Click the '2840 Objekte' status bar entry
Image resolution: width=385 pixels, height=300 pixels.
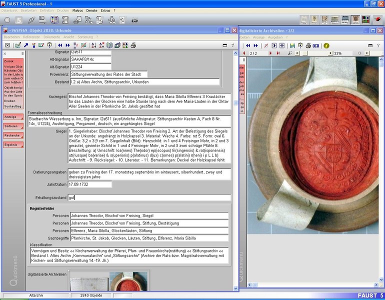click(91, 295)
